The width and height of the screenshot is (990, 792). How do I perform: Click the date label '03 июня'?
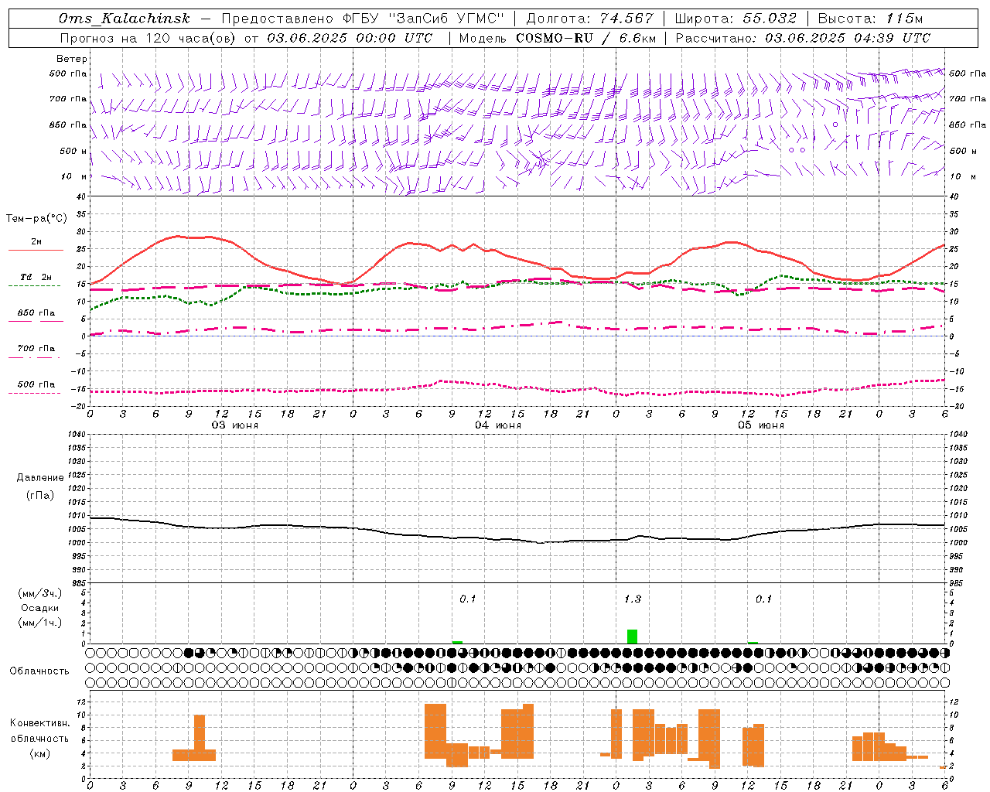tap(235, 425)
